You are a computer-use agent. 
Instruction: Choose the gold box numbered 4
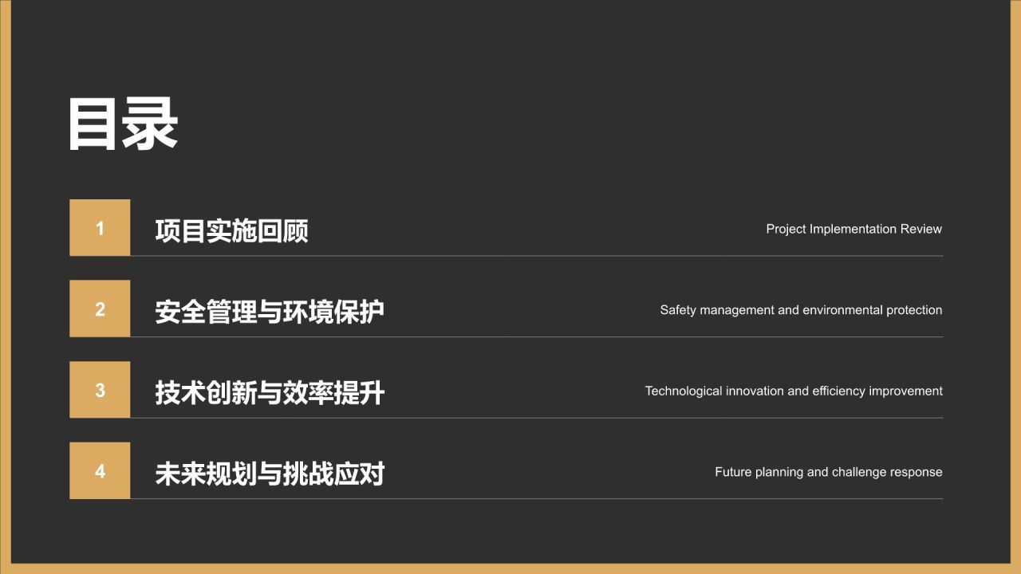100,471
